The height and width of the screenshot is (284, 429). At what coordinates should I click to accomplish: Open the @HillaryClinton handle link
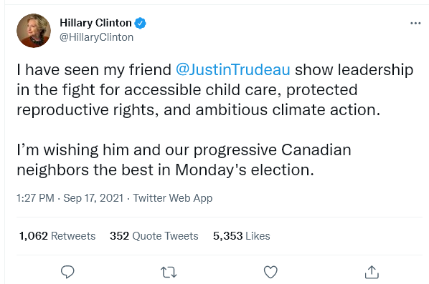pyautogui.click(x=96, y=37)
